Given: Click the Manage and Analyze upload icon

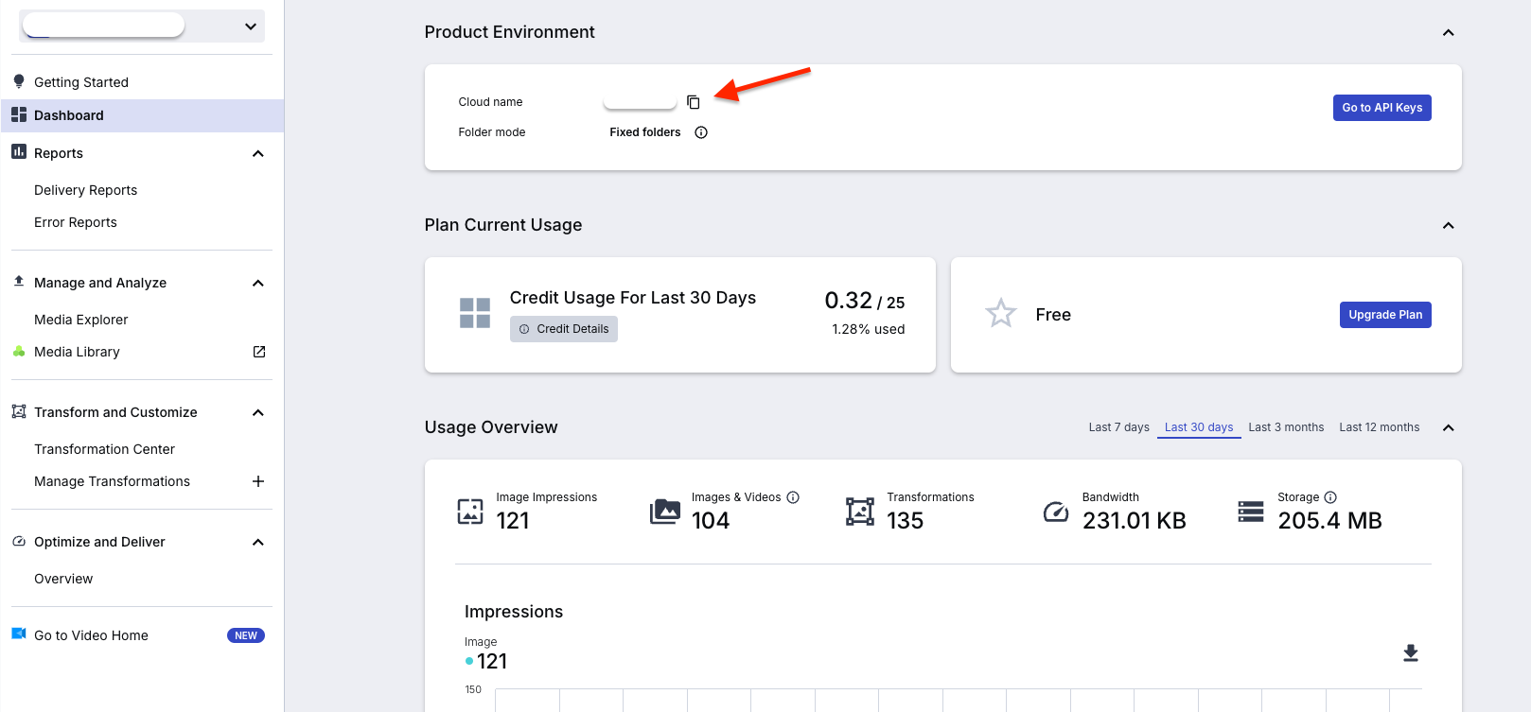Looking at the screenshot, I should [19, 281].
